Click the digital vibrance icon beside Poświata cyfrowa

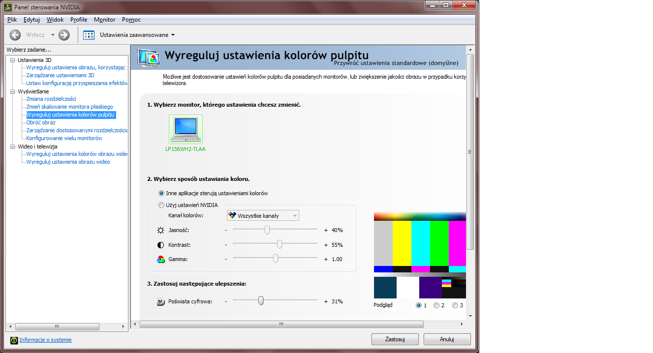161,302
